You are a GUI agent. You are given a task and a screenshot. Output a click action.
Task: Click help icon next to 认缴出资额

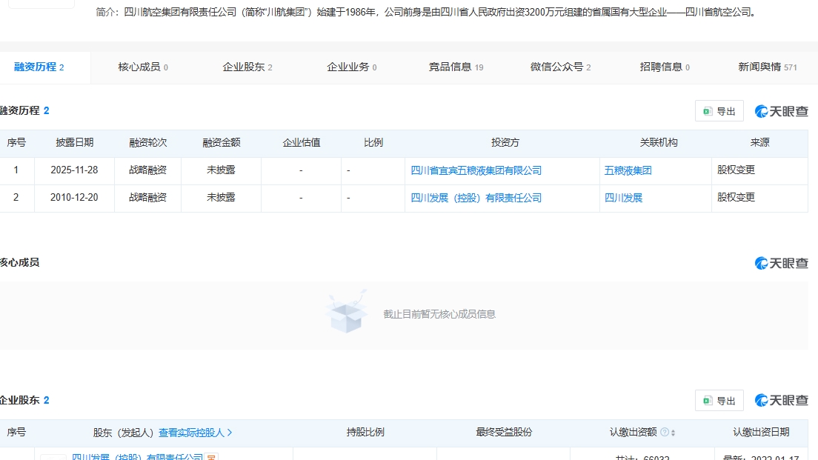665,433
